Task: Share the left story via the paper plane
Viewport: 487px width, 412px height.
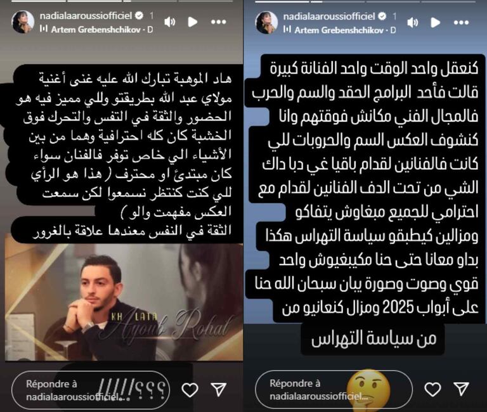Action: pos(219,389)
